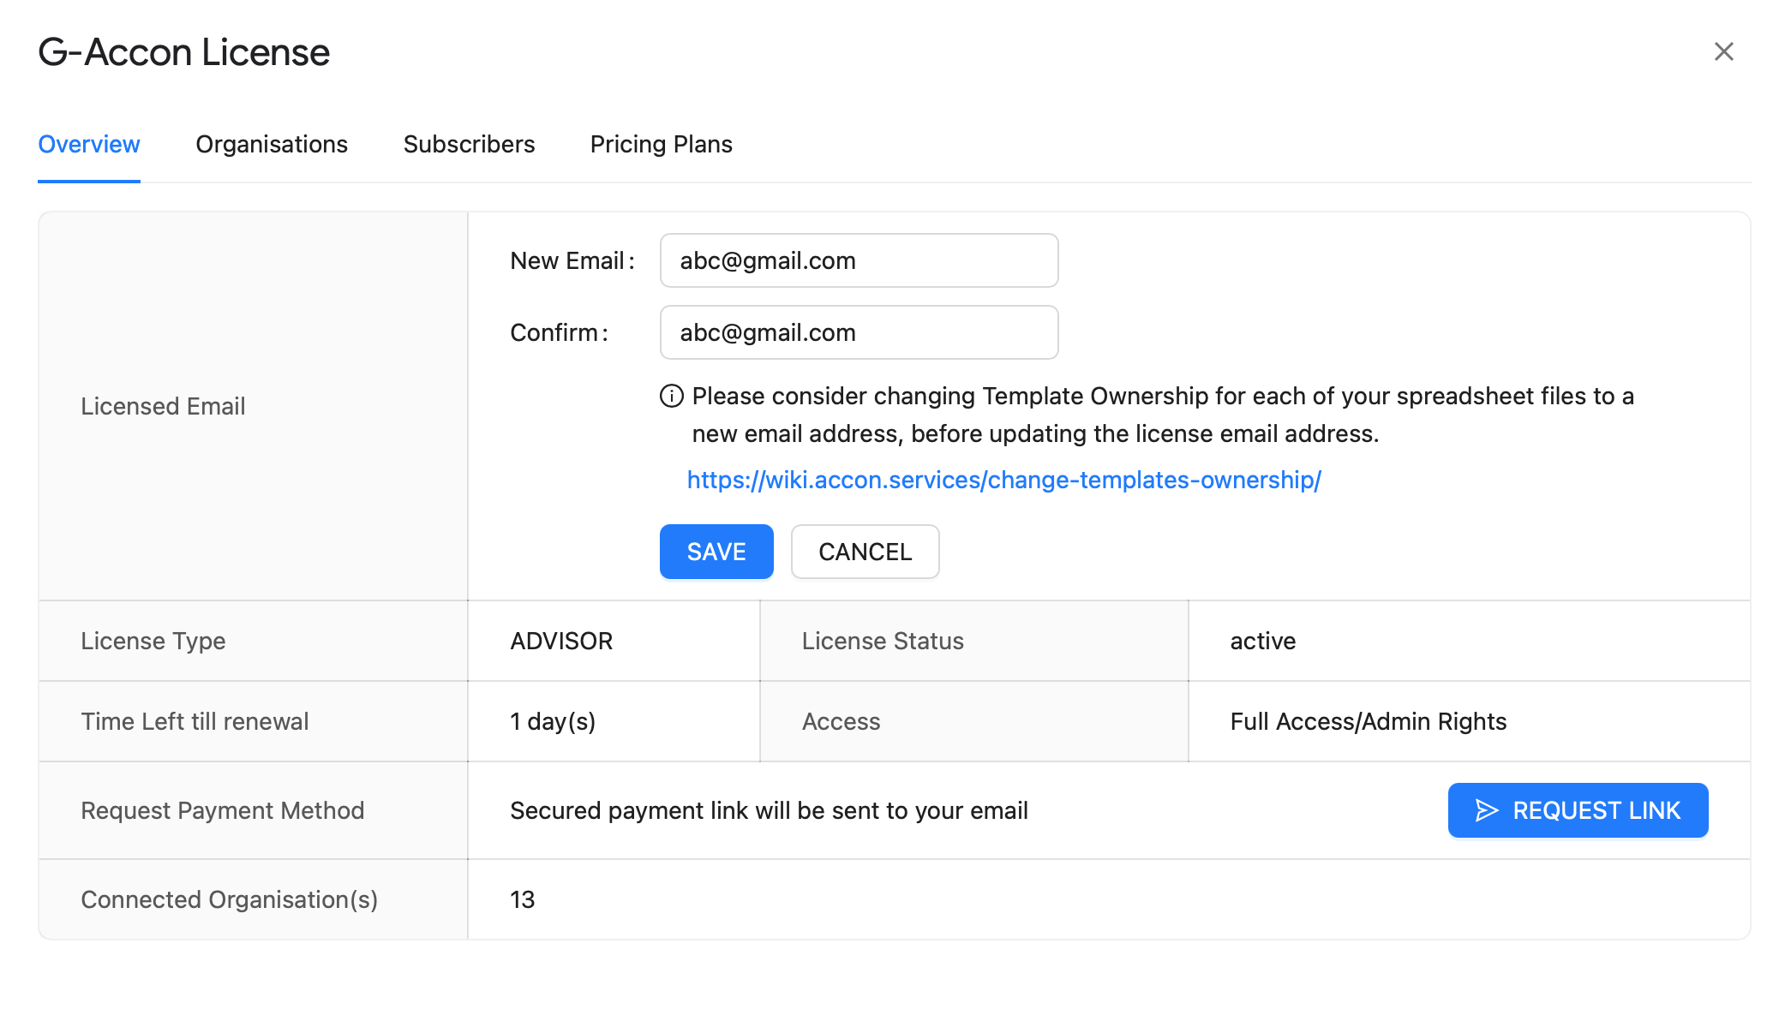Screen dimensions: 1791x1021
Task: Click the ADVISOR license type value
Action: tap(561, 641)
